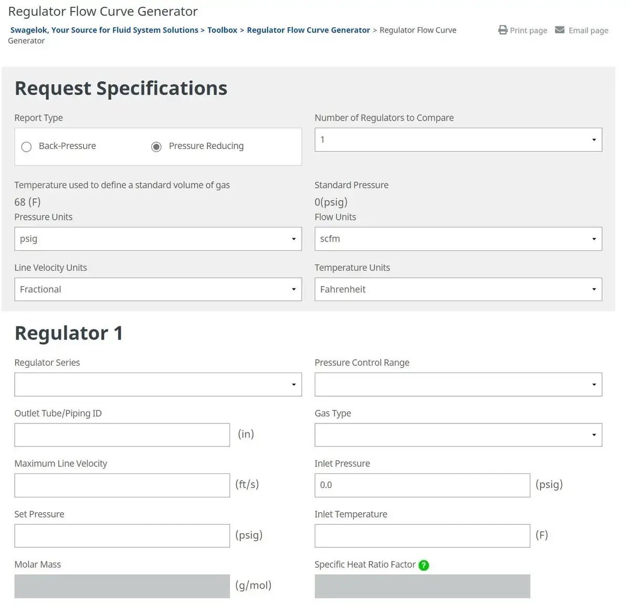630x614 pixels.
Task: Click the Set Pressure input field
Action: coord(122,535)
